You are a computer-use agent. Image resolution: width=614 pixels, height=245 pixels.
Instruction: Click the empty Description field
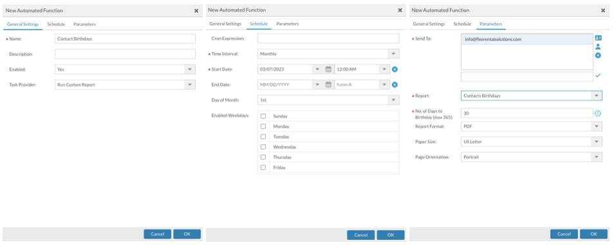[125, 54]
